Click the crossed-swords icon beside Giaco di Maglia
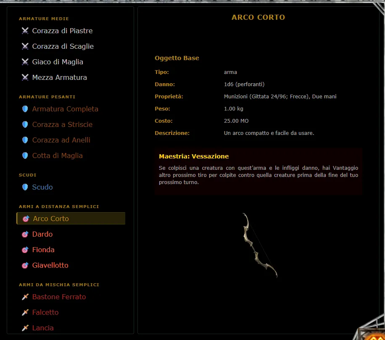Viewport: 385px width, 340px height. point(25,62)
